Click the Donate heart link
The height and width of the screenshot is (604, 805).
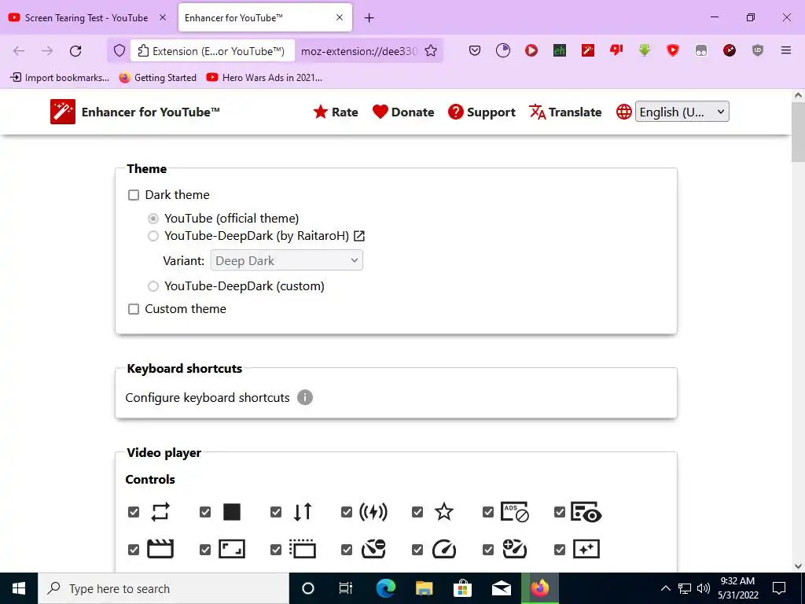(403, 112)
